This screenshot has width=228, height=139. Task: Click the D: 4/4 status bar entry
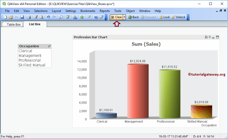(197, 137)
